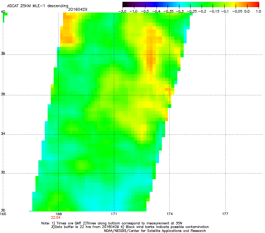Click the color bar label -1.0
Image resolution: width=265 pixels, height=233 pixels.
pyautogui.click(x=133, y=11)
